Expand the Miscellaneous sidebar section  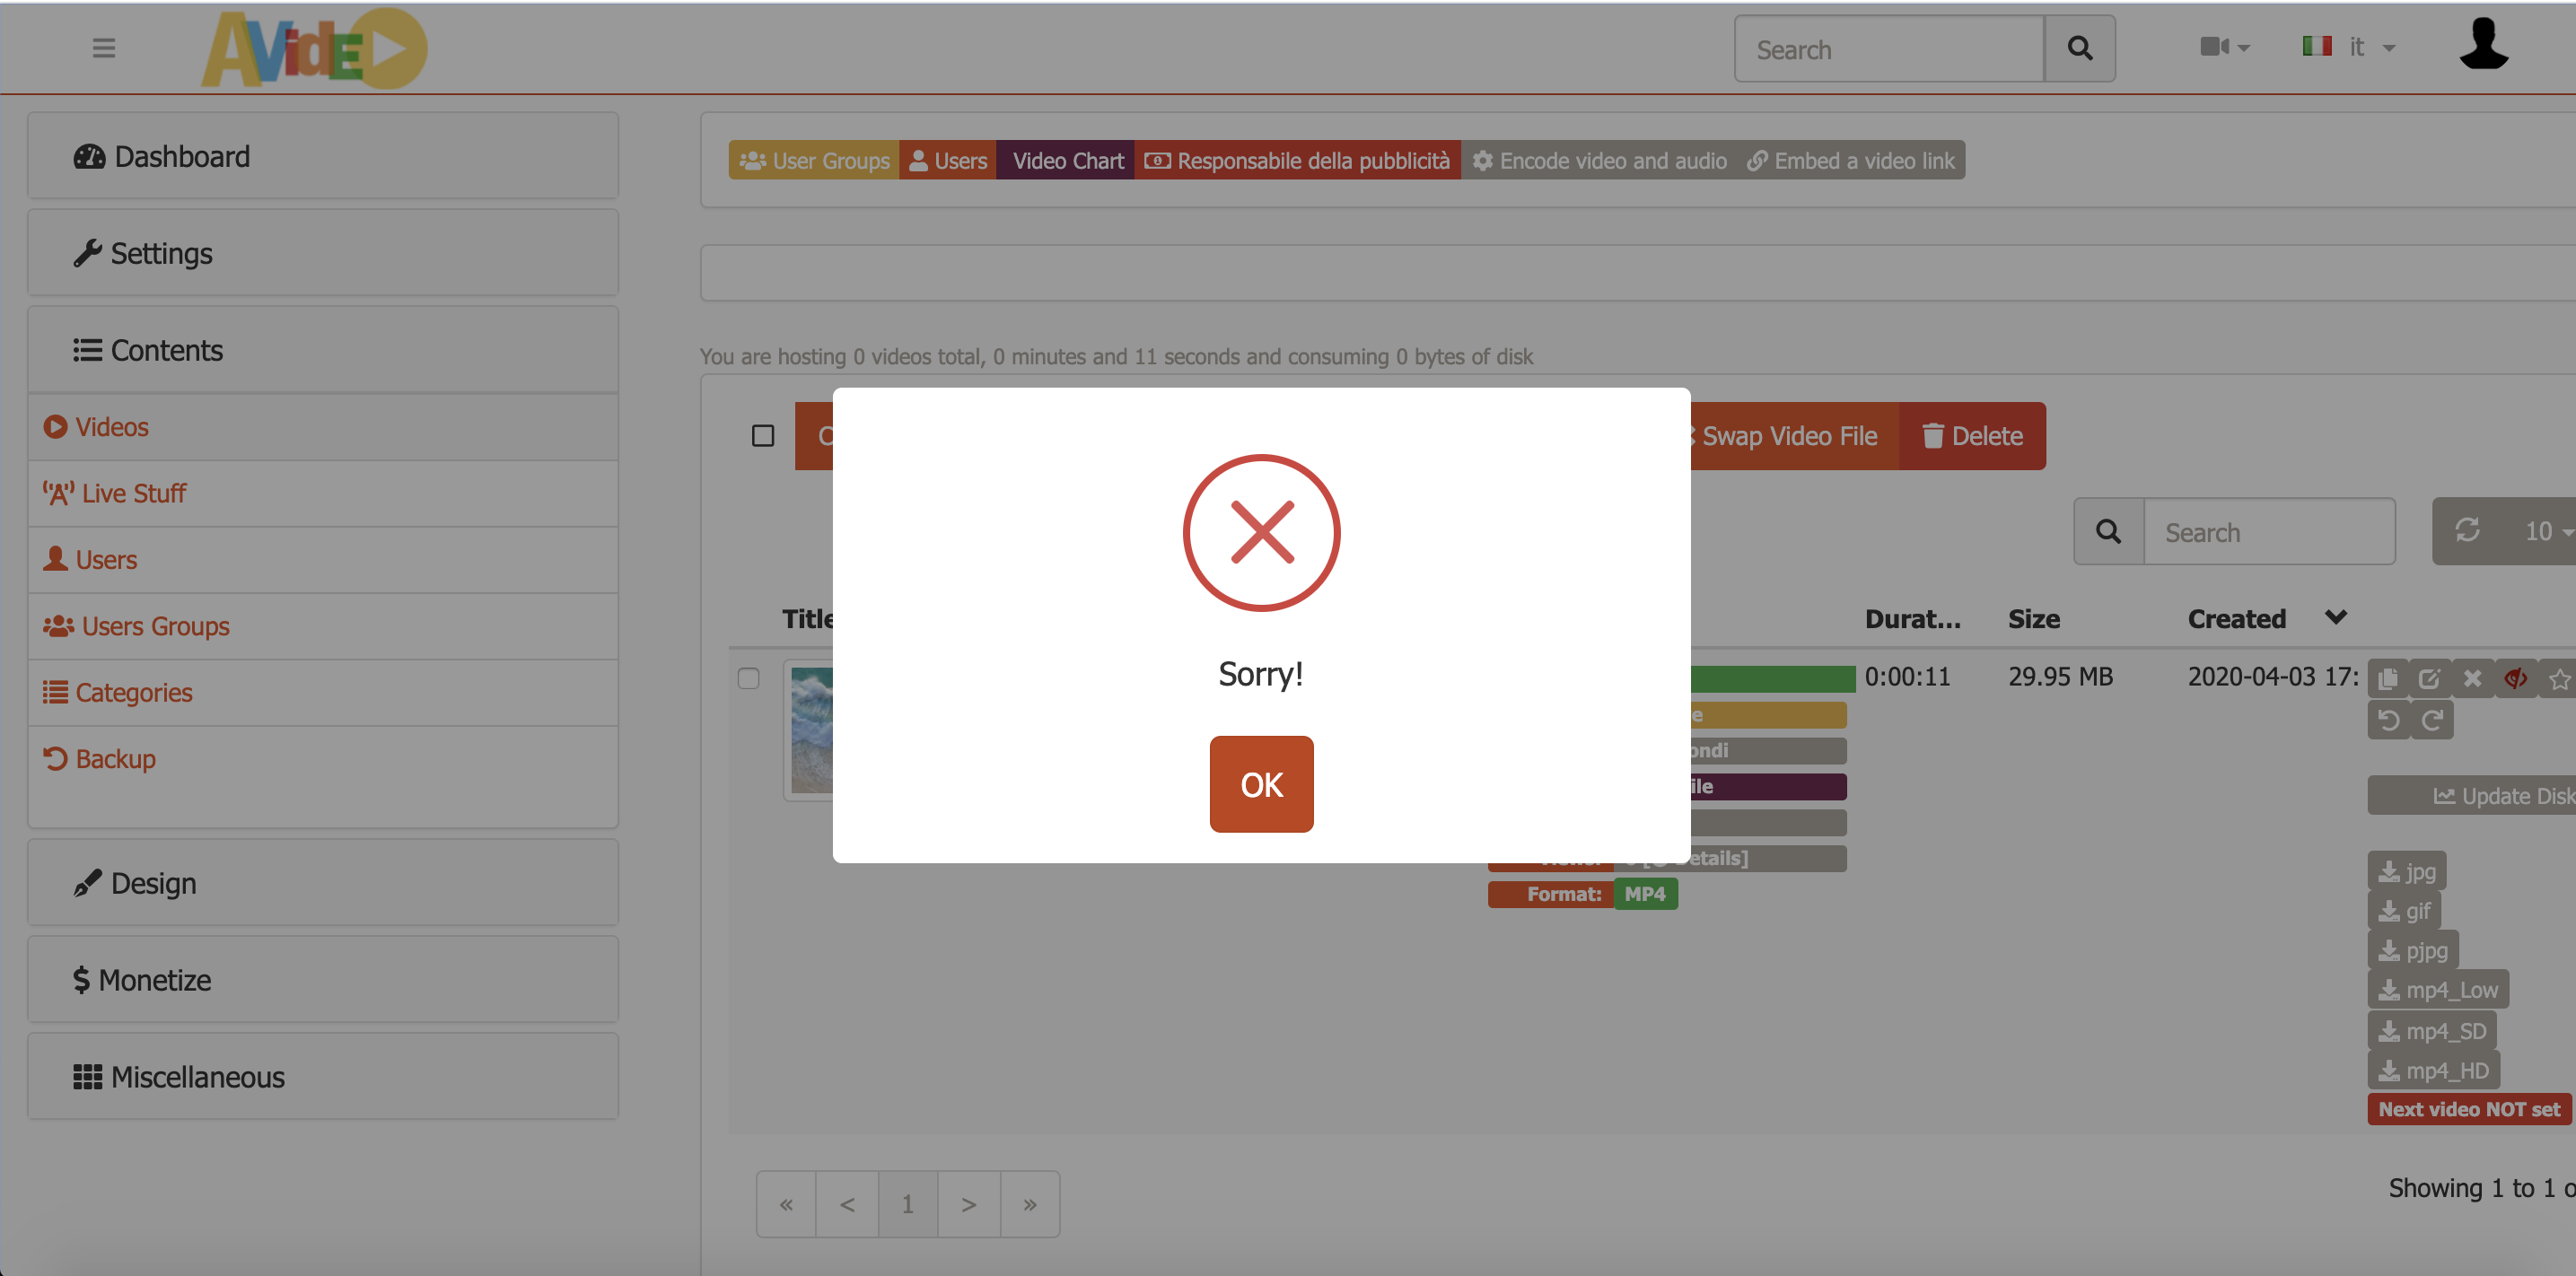(x=323, y=1077)
